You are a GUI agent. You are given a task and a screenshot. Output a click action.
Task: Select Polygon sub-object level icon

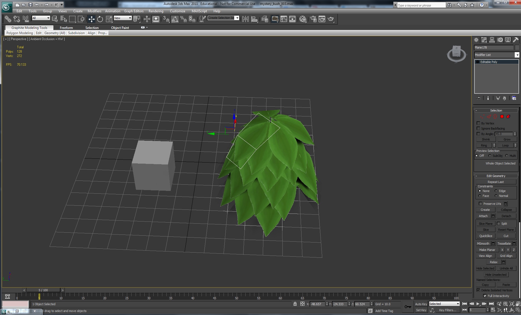[x=502, y=116]
